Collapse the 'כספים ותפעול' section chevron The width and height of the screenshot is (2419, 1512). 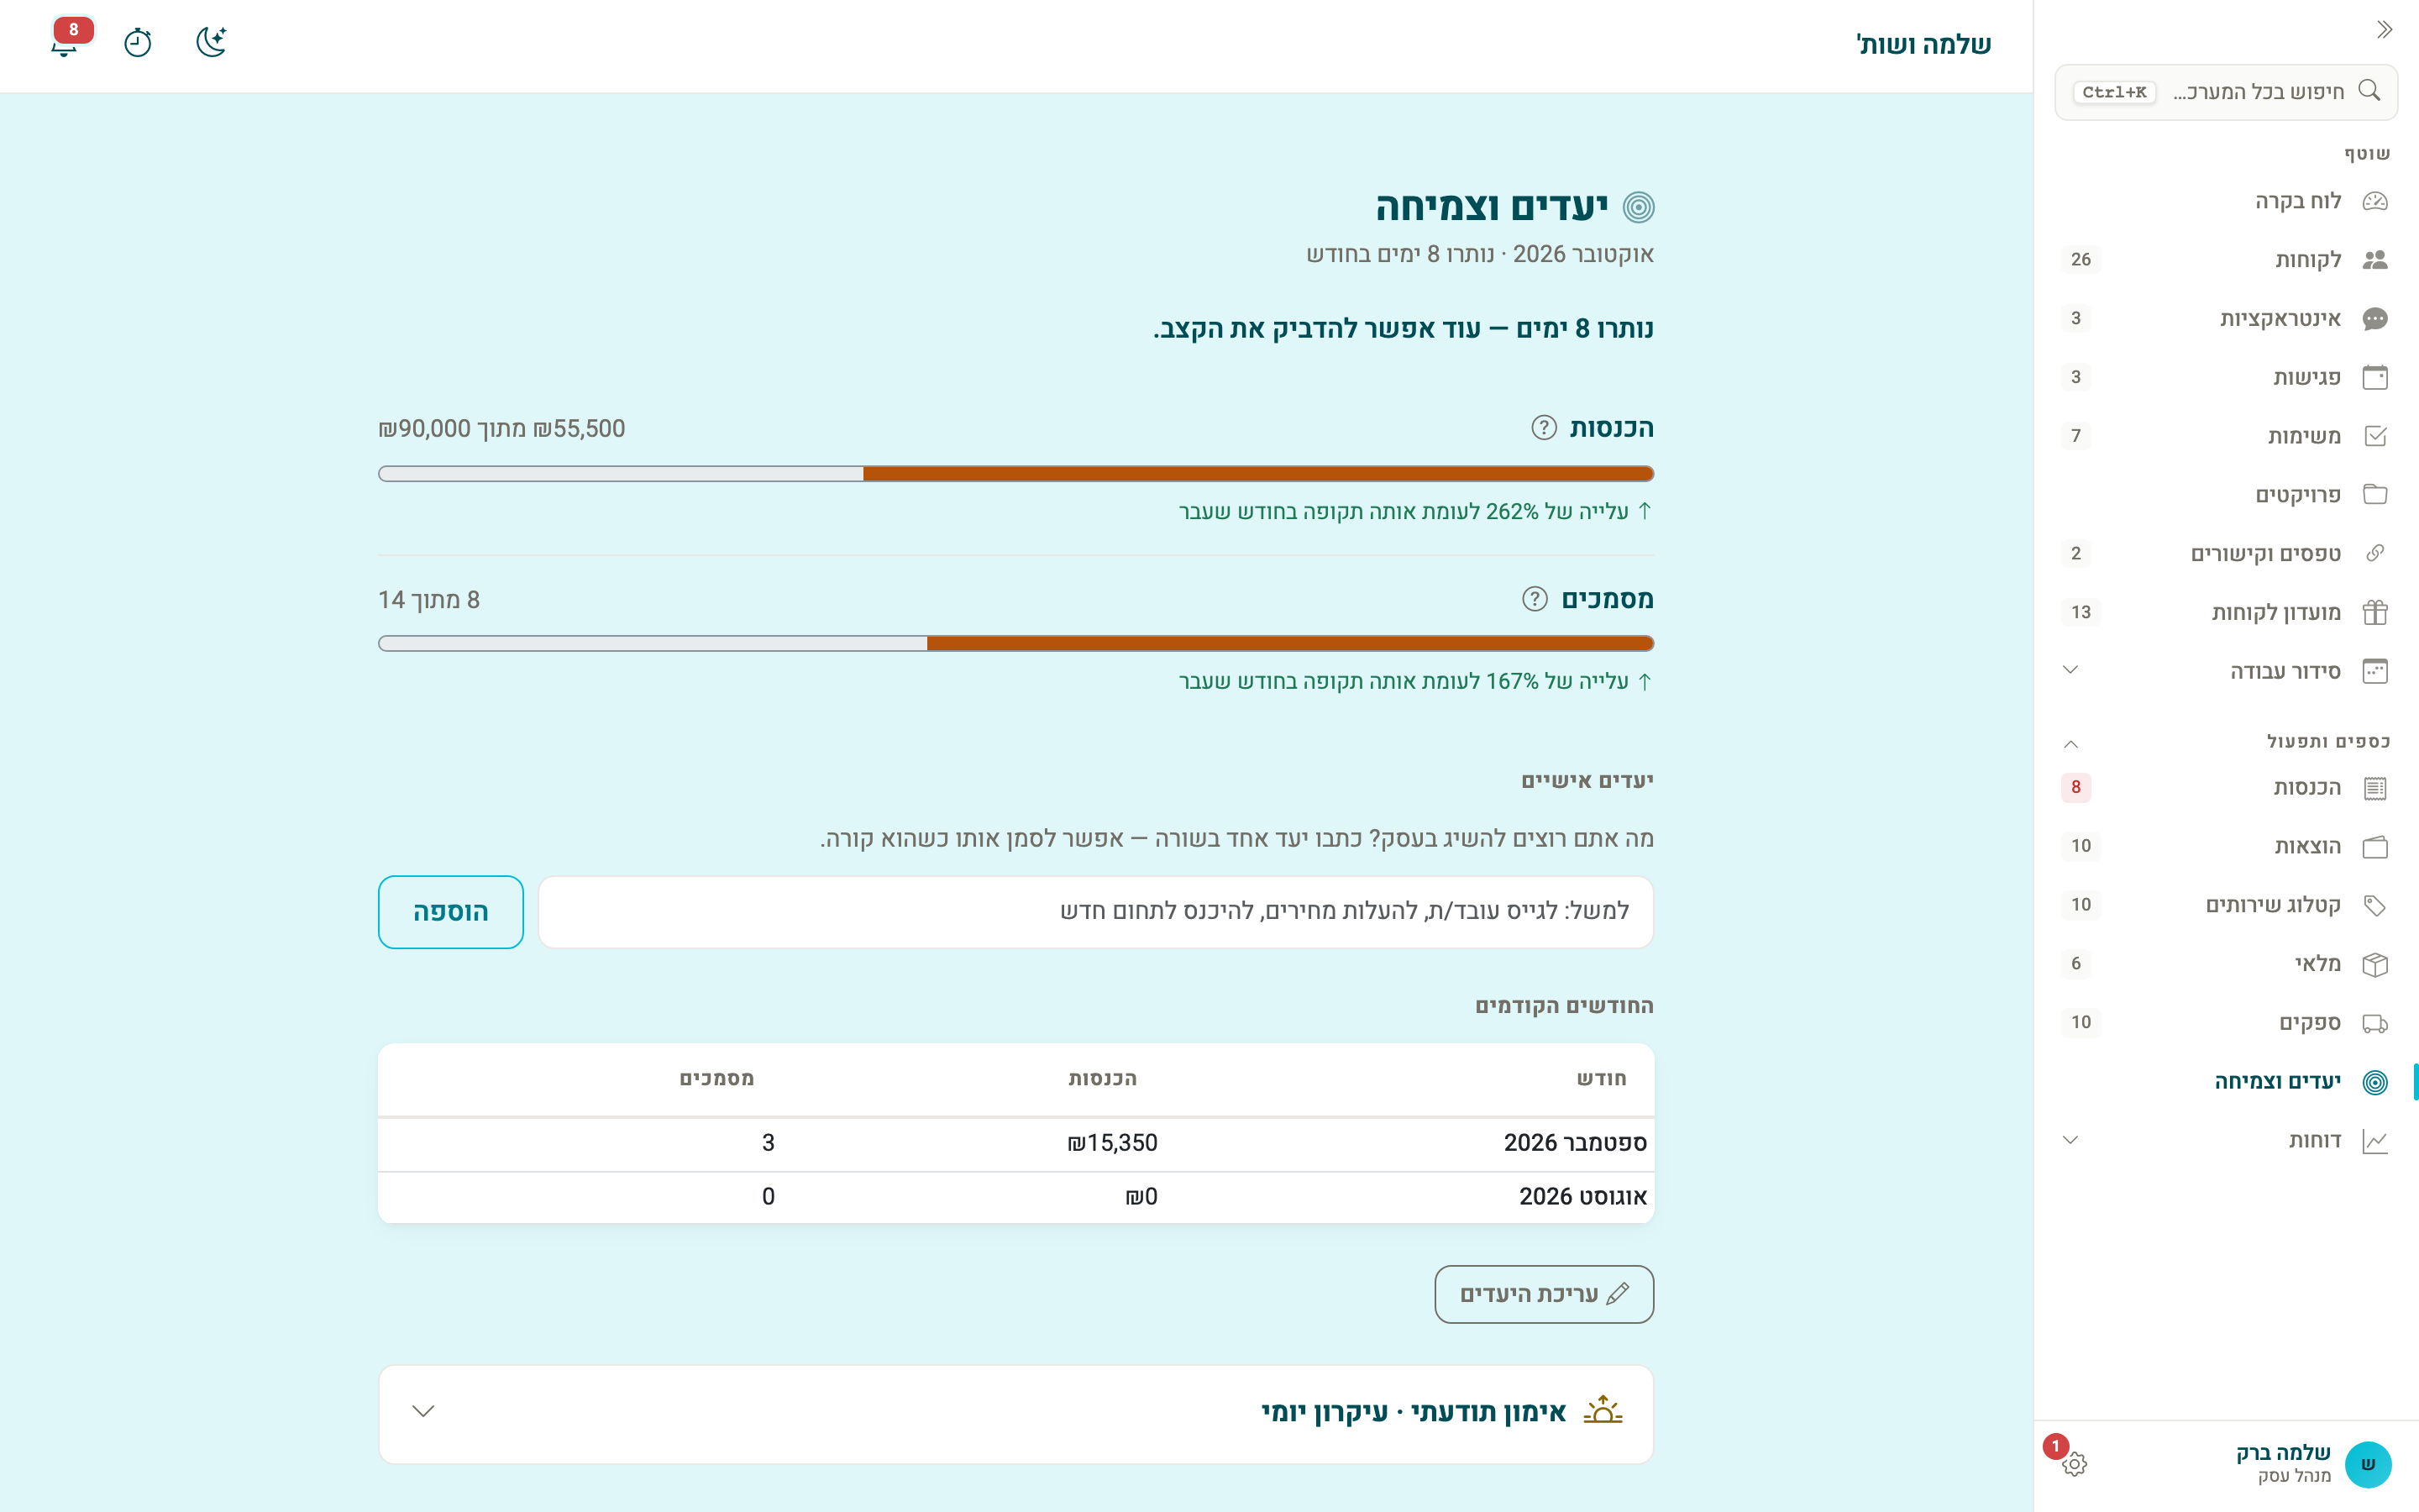pos(2070,743)
